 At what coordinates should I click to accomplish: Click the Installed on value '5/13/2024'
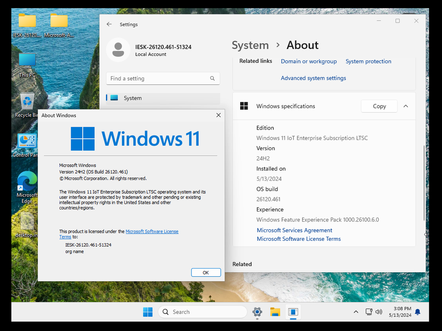(269, 179)
